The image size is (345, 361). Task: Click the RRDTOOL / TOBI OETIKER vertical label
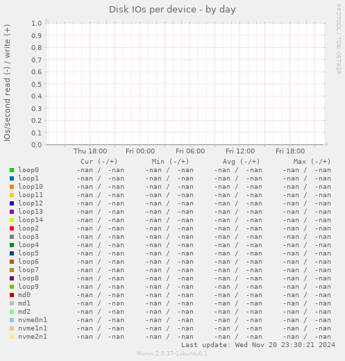pos(338,39)
